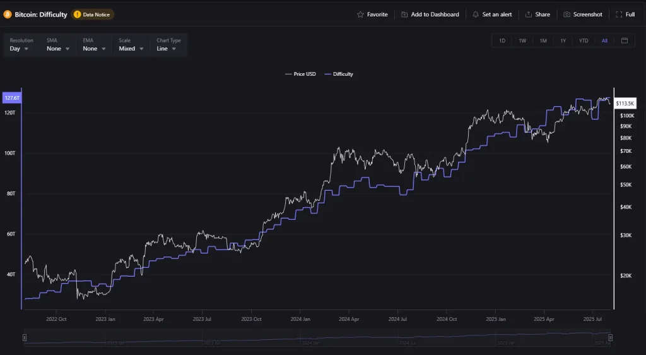Open the custom date range calendar icon
The width and height of the screenshot is (646, 355).
coord(625,40)
